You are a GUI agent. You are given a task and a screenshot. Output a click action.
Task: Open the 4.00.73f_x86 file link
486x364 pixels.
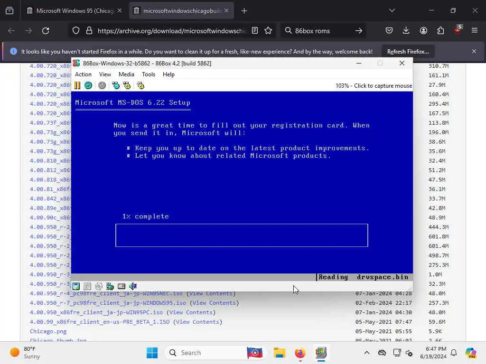pyautogui.click(x=50, y=123)
